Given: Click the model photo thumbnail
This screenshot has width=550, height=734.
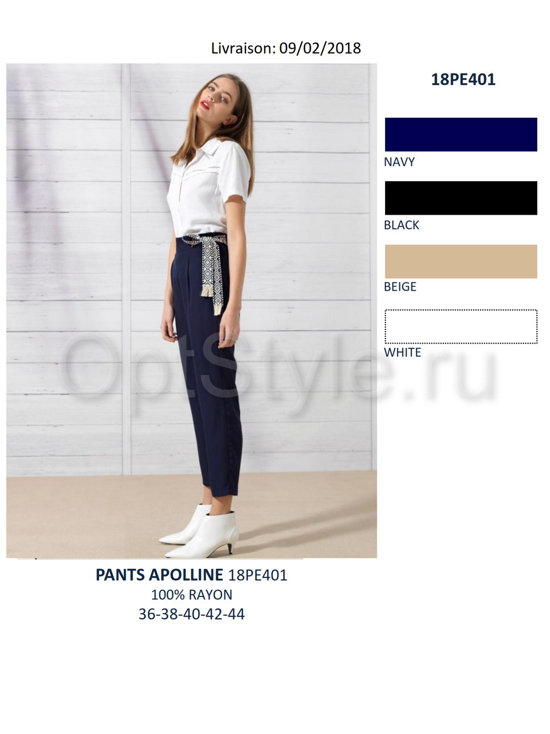Looking at the screenshot, I should point(191,311).
